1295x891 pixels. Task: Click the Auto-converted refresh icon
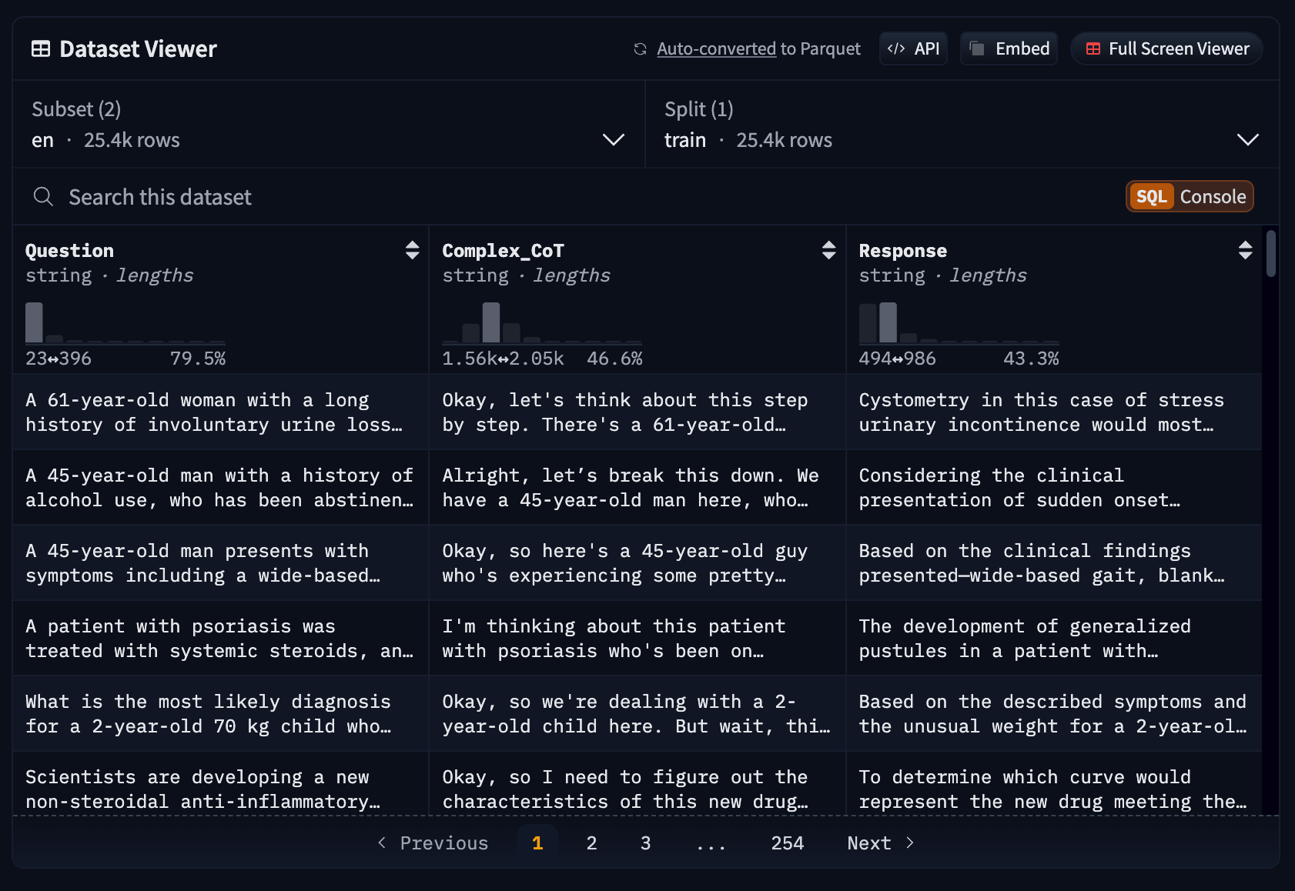[640, 49]
